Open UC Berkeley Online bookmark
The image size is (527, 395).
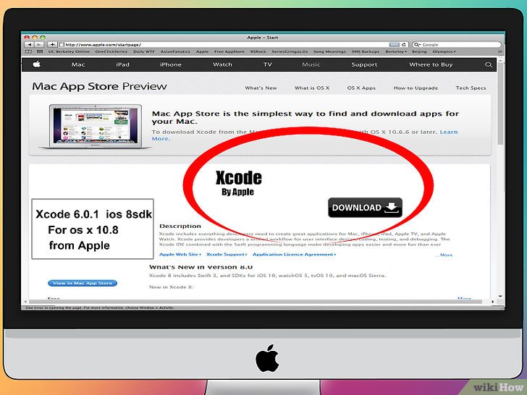point(69,52)
